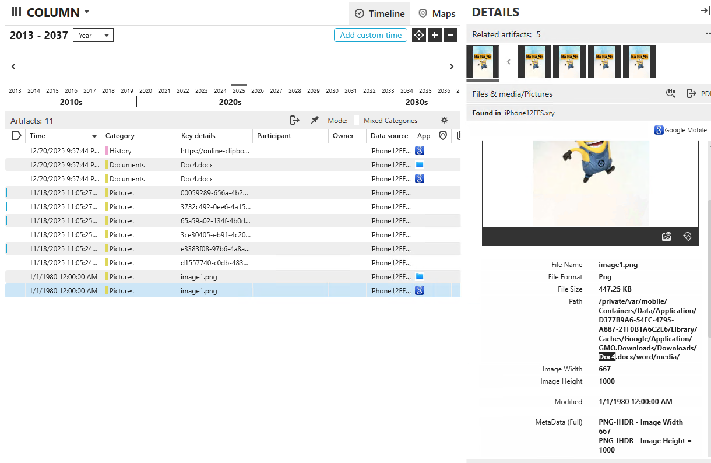
Task: Click the App column header
Action: click(x=424, y=135)
